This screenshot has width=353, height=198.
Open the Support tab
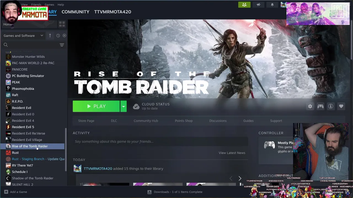(x=276, y=121)
